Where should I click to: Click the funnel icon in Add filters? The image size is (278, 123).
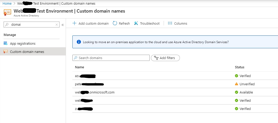click(x=156, y=58)
